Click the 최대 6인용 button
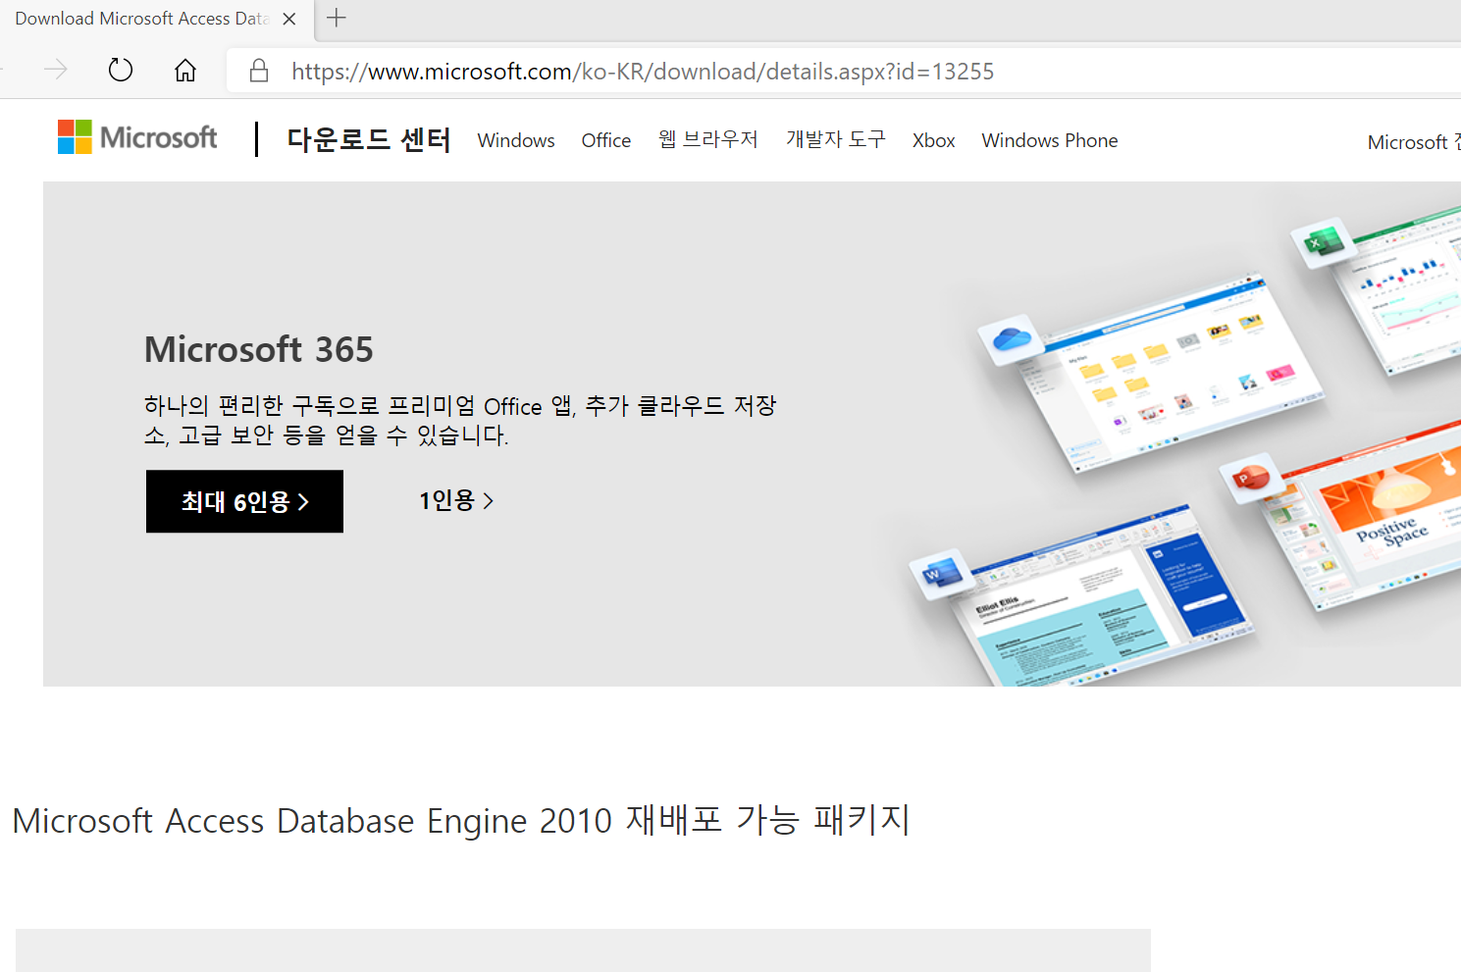This screenshot has height=972, width=1461. (244, 501)
